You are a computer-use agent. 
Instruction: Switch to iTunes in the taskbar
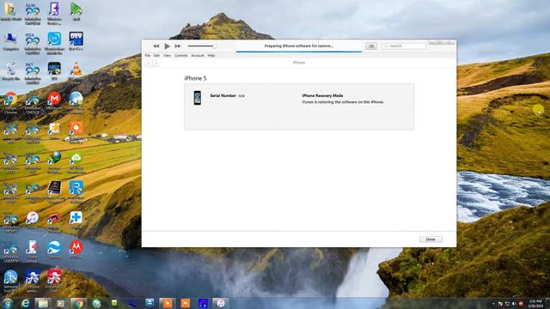tap(221, 303)
